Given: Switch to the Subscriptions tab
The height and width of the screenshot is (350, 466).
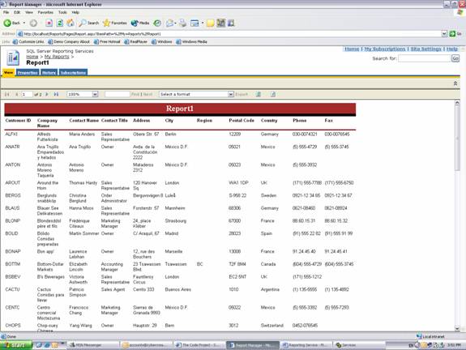Looking at the screenshot, I should (x=73, y=72).
